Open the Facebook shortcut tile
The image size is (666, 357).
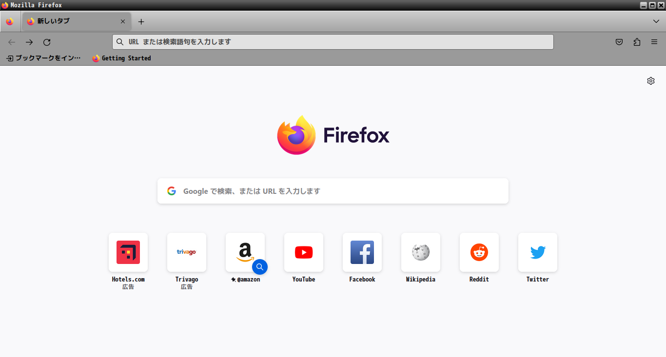(x=362, y=252)
